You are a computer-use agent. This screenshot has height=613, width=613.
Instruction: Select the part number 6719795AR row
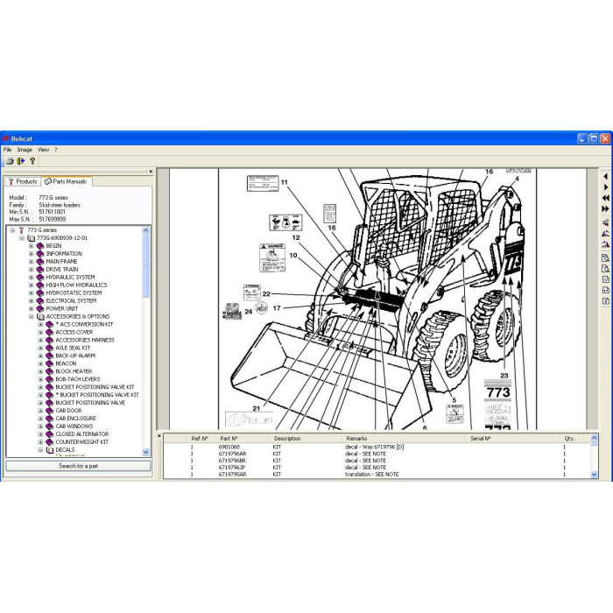pyautogui.click(x=377, y=475)
